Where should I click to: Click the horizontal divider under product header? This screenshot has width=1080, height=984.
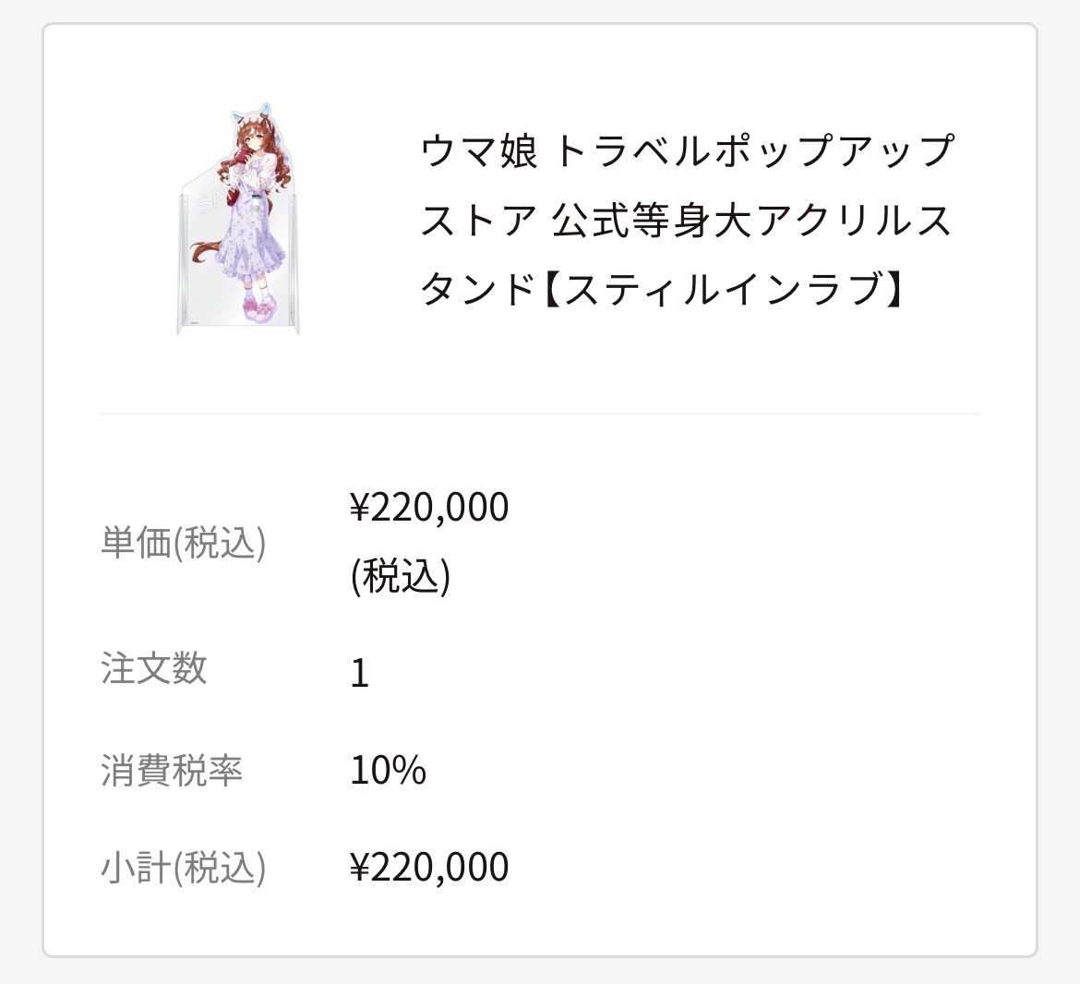click(539, 414)
